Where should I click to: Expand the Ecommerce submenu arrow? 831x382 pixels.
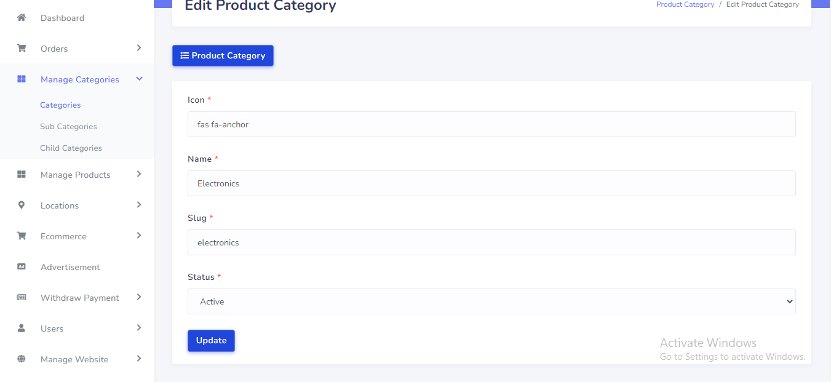click(139, 236)
